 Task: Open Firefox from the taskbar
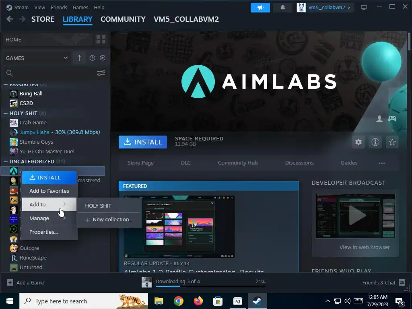(198, 301)
